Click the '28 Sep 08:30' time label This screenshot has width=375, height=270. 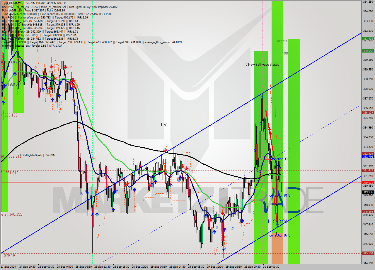[x=83, y=267]
